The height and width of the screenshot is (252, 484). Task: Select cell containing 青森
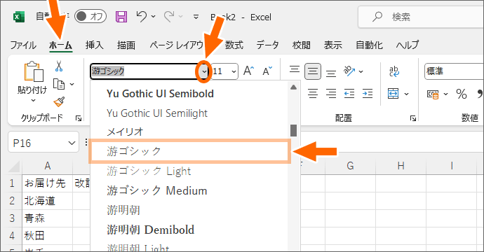pos(48,218)
